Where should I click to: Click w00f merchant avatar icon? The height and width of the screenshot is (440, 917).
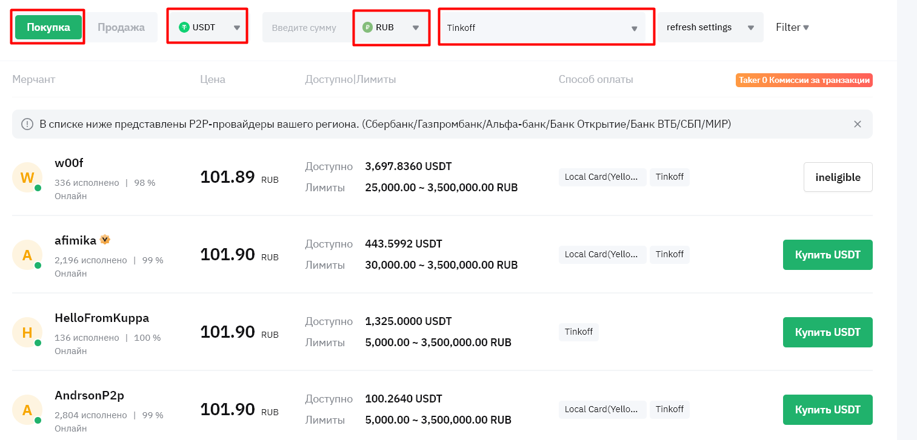click(x=27, y=177)
